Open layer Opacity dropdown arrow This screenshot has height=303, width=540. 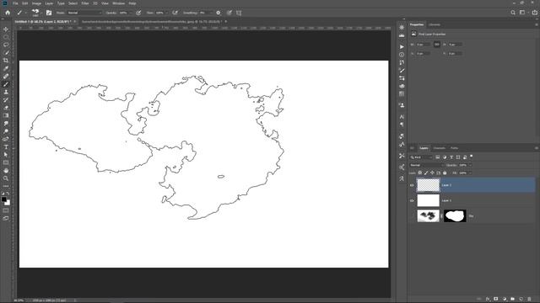[x=470, y=165]
